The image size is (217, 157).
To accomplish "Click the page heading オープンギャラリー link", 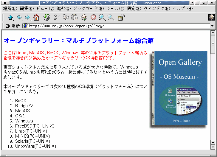I will [79, 41].
